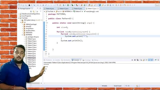Click the Back navigation arrow icon
The width and height of the screenshot is (160, 90).
(128, 5)
